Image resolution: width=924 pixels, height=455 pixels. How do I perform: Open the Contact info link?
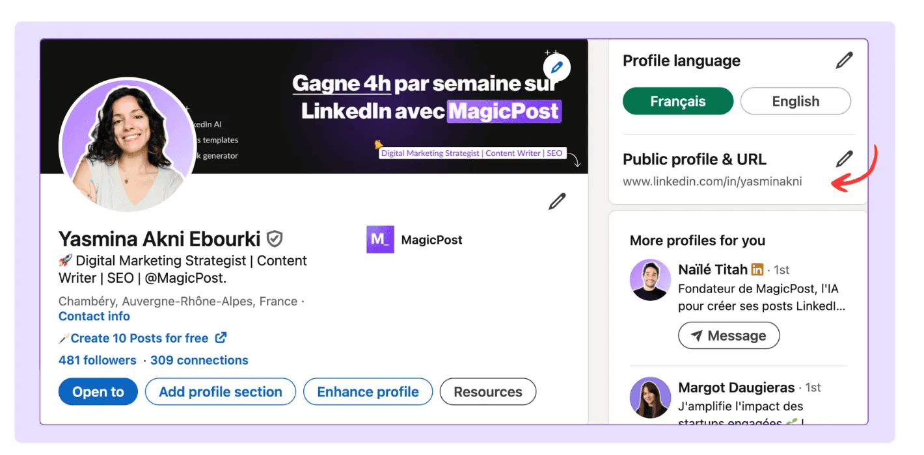click(x=94, y=317)
